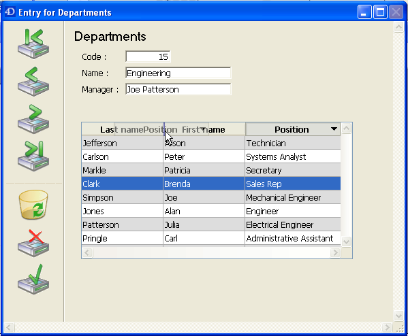Viewport: 408px width, 336px height.
Task: Validate record with green checkmark icon
Action: click(x=33, y=280)
